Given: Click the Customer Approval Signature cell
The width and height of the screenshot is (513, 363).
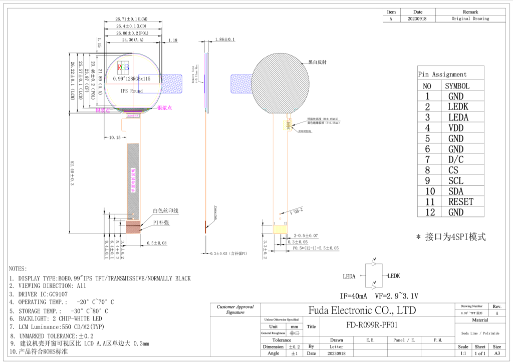Looking at the screenshot, I should [x=235, y=309].
